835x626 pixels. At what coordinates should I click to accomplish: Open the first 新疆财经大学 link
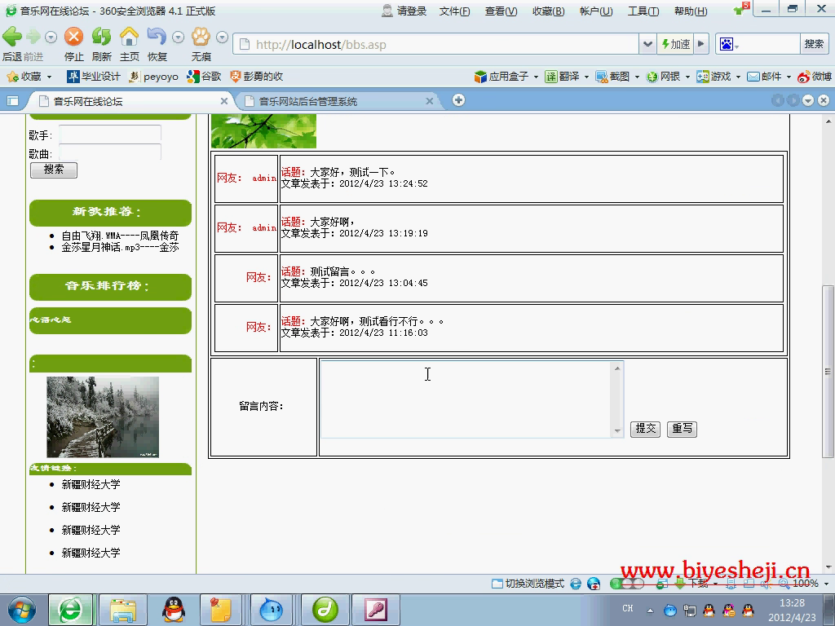pos(91,484)
